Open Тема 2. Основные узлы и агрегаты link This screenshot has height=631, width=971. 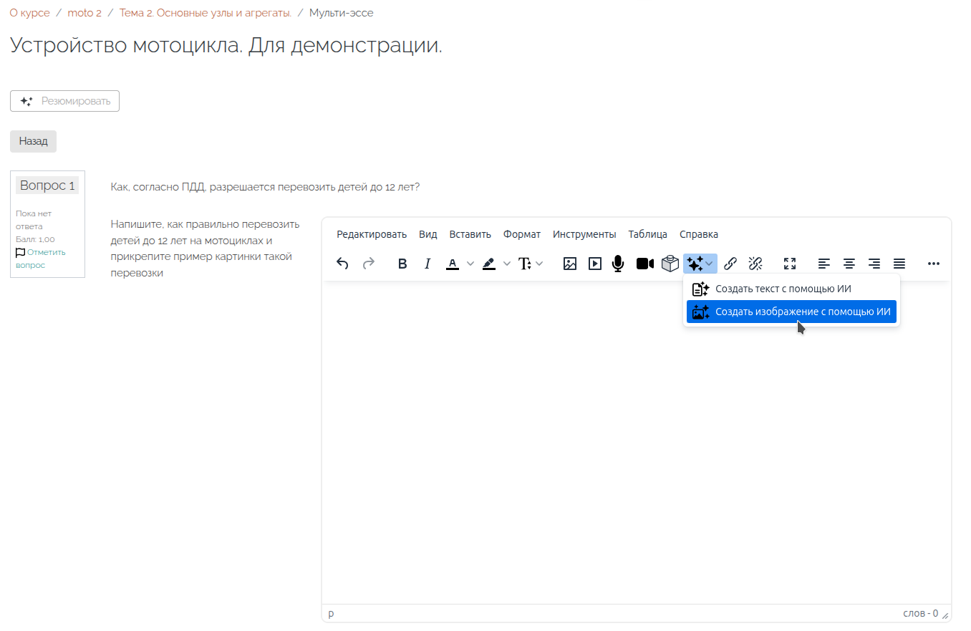point(206,13)
